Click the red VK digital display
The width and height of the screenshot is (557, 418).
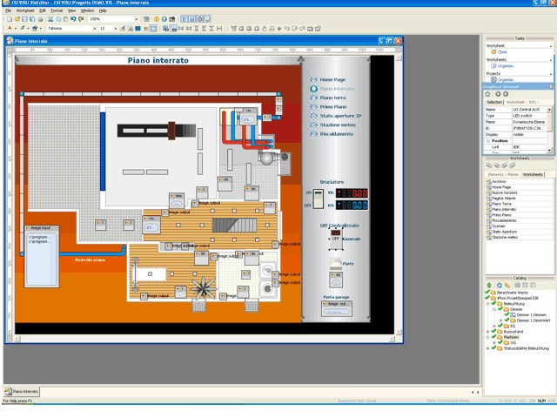[352, 193]
